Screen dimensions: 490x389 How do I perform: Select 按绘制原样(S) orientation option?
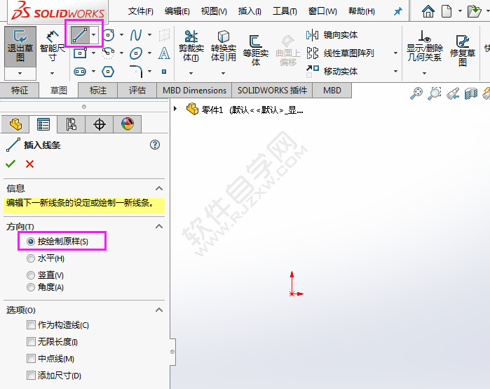coord(57,242)
